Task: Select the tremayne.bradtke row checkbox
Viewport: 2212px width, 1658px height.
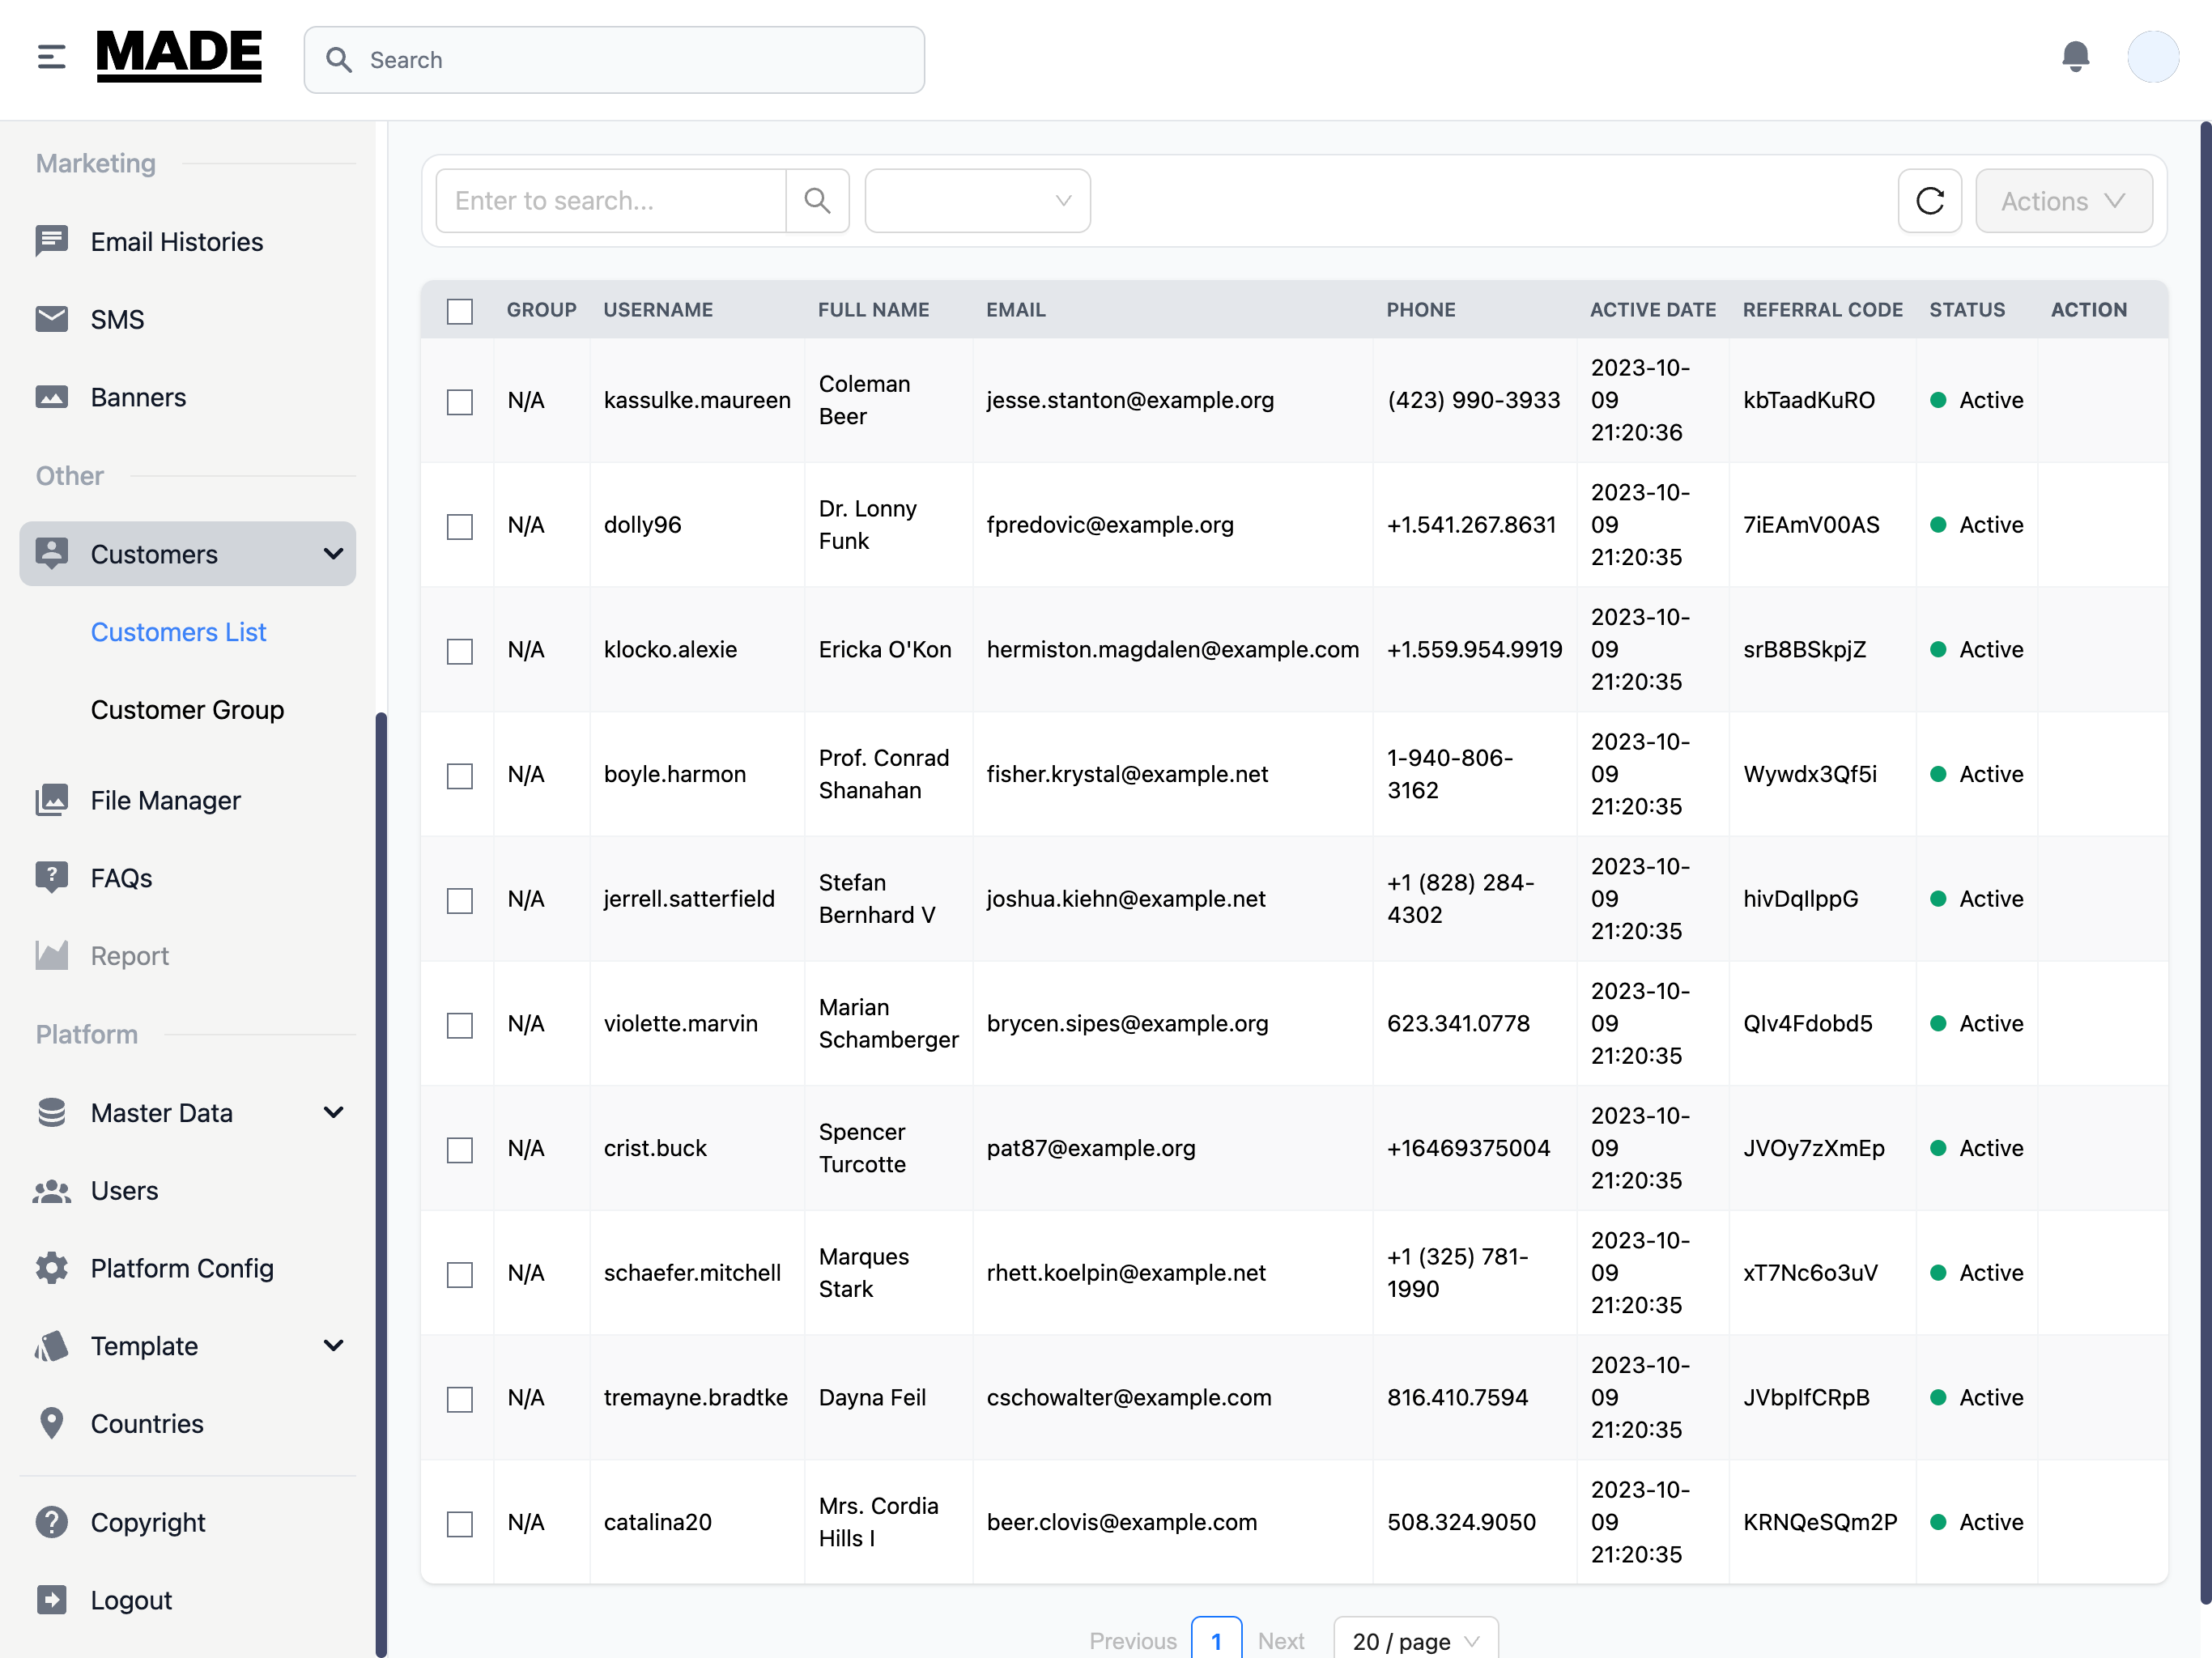Action: (x=460, y=1399)
